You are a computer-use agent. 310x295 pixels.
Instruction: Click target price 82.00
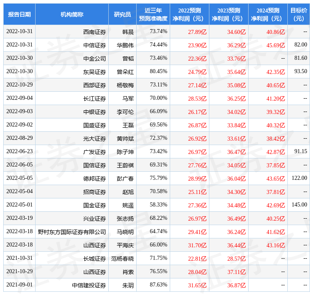pos(301,44)
